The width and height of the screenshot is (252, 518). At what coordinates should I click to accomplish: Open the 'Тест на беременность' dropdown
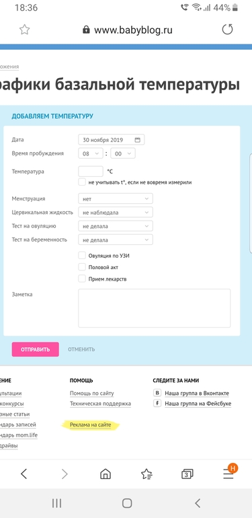click(116, 240)
